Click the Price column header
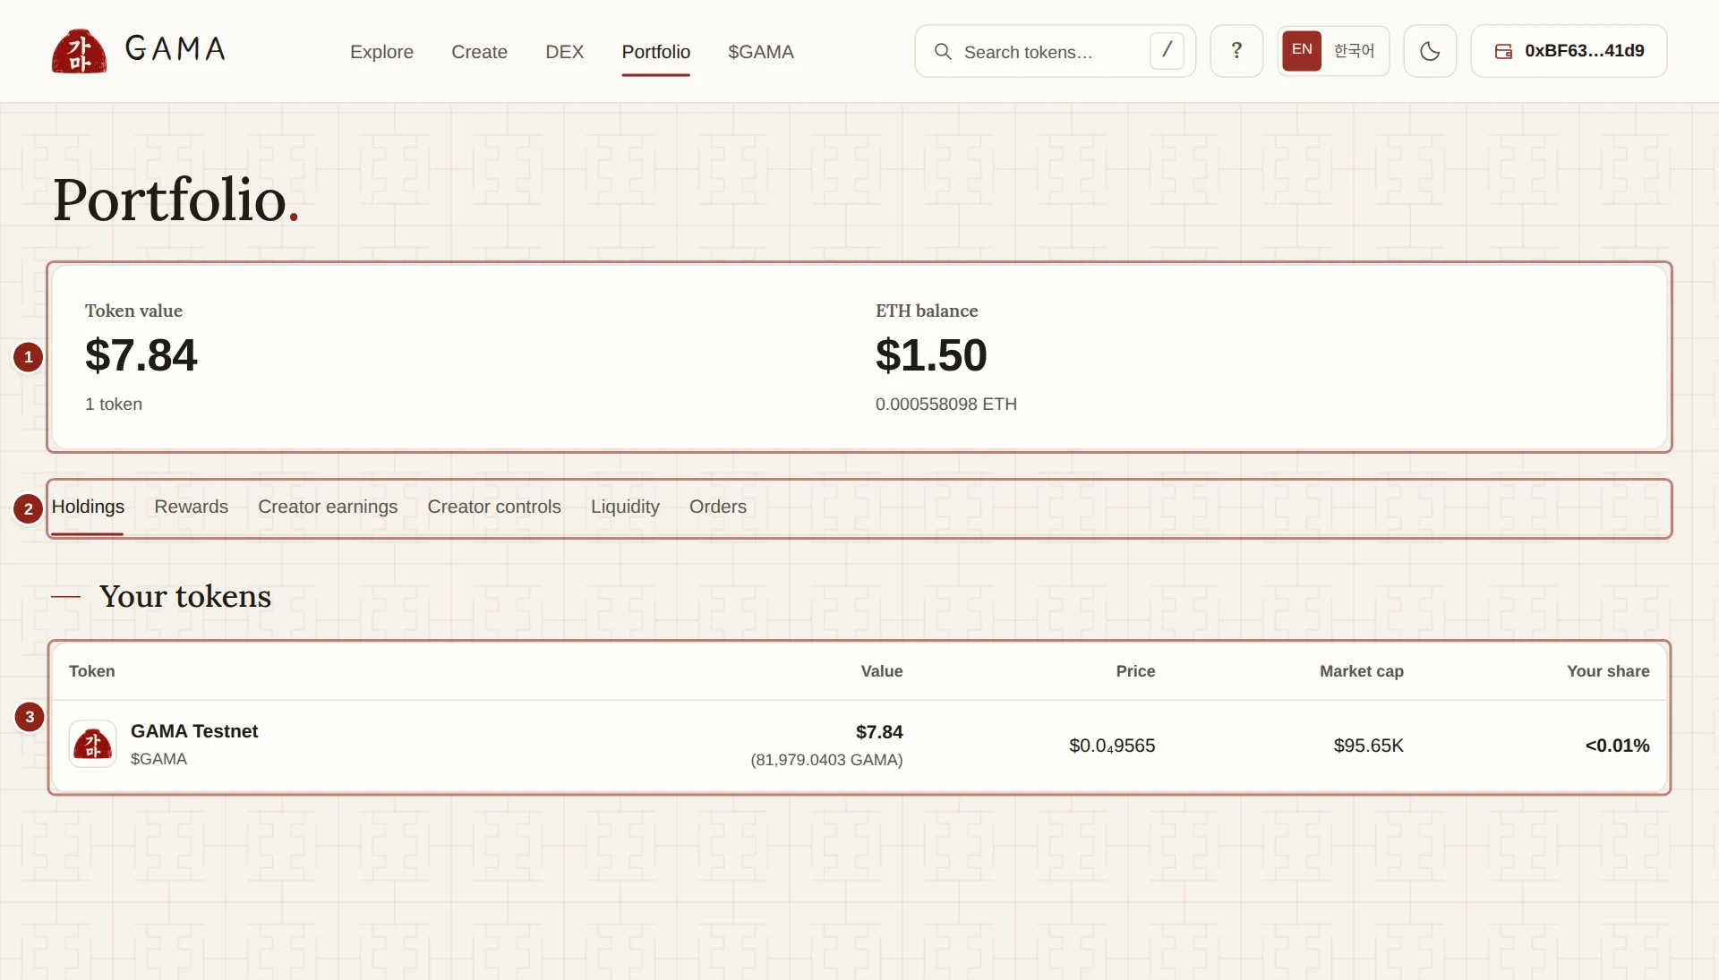The image size is (1719, 980). coord(1135,671)
